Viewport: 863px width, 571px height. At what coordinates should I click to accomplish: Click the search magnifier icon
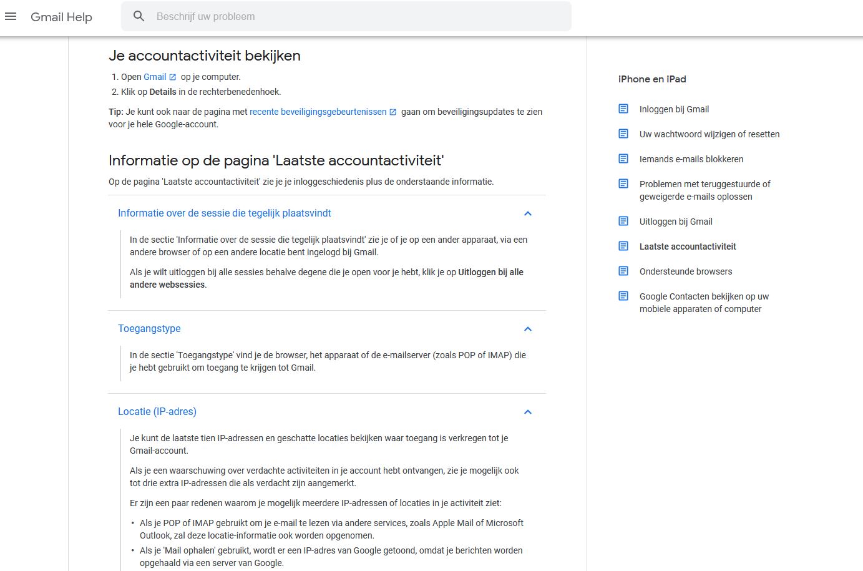pos(139,16)
